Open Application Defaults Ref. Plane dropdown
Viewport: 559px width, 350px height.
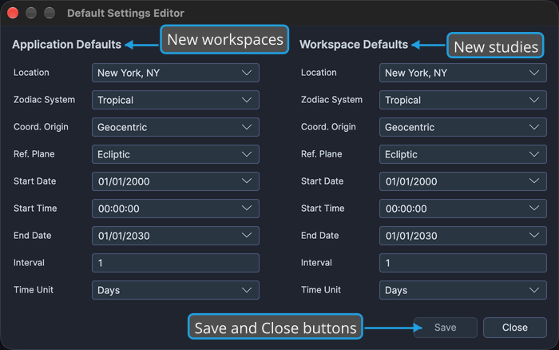pos(176,154)
